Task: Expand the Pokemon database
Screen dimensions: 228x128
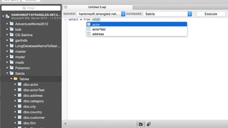Action: click(7, 68)
